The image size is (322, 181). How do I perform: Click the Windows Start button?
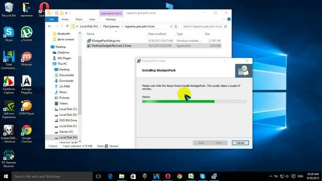(6, 176)
